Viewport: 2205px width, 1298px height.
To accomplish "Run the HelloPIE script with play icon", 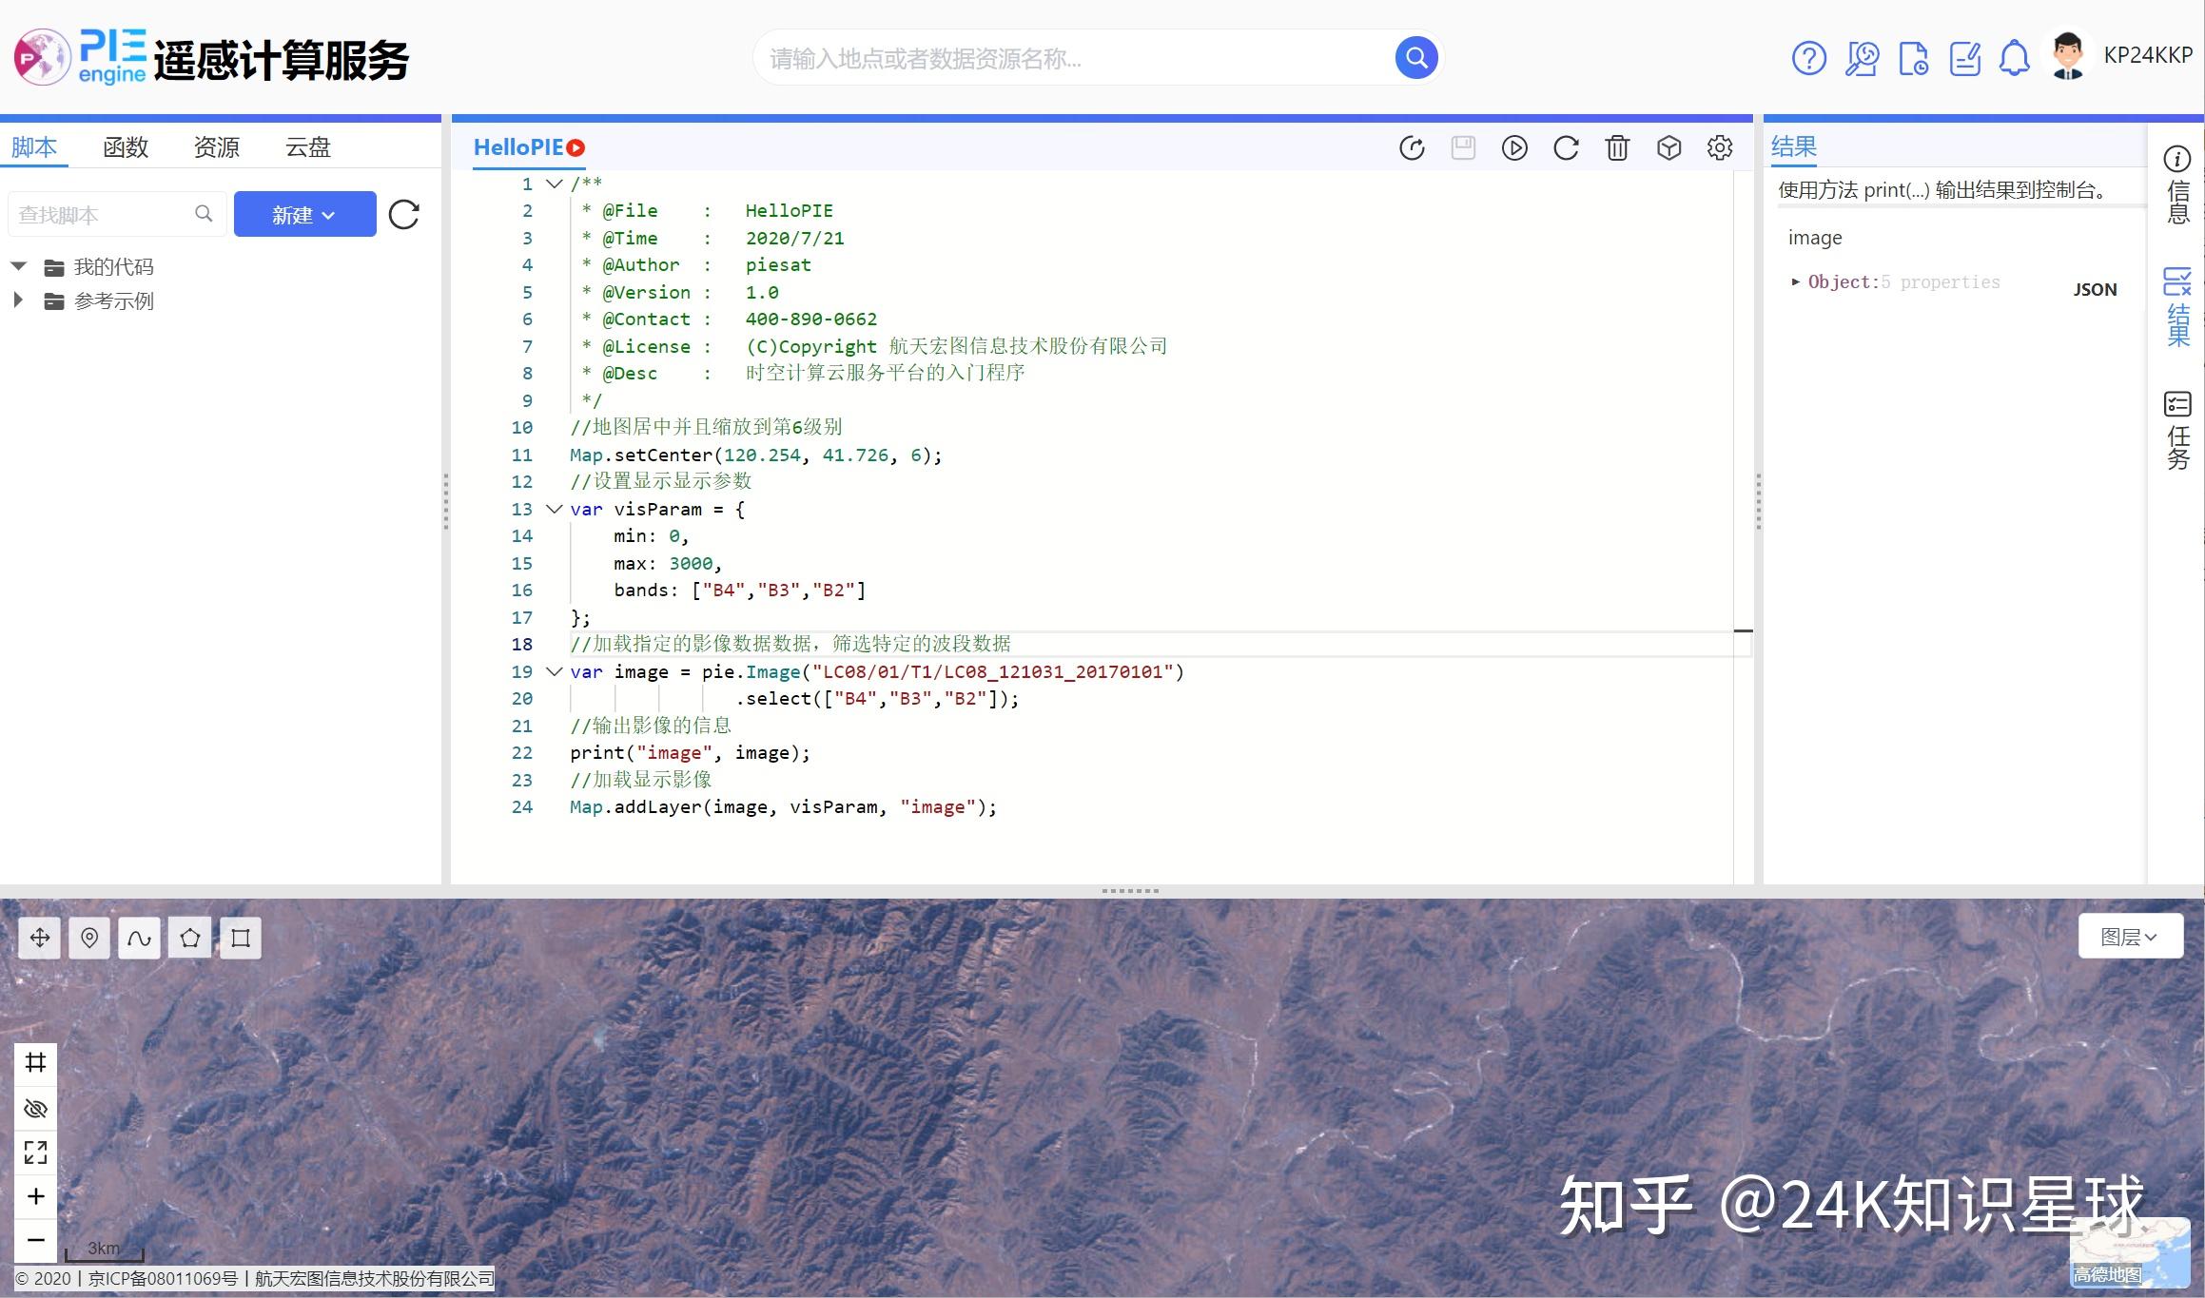I will [1514, 148].
